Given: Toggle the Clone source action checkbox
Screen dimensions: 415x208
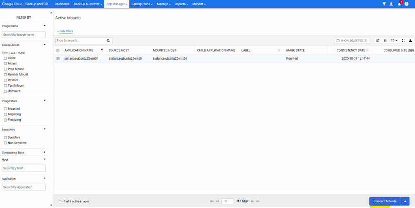Looking at the screenshot, I should pyautogui.click(x=5, y=58).
